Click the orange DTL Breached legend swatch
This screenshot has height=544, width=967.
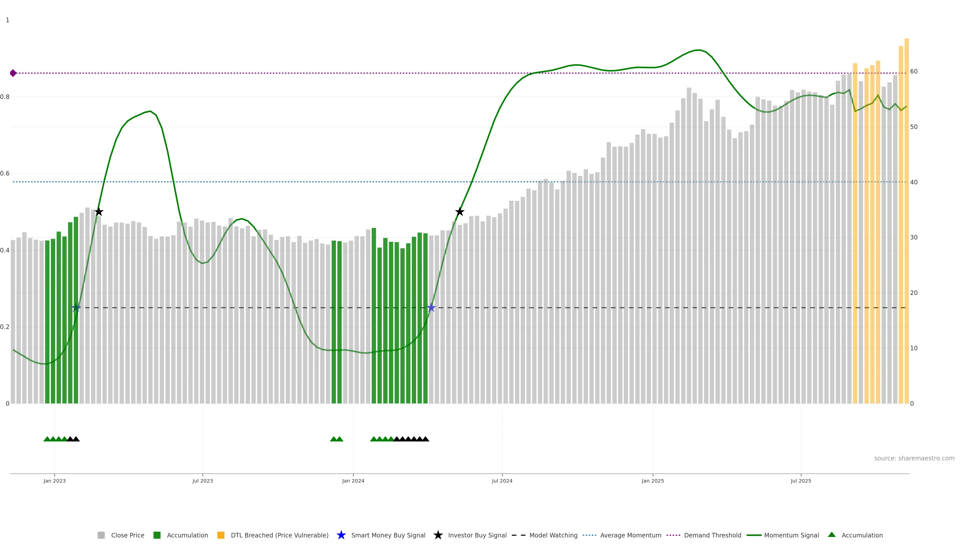[221, 535]
